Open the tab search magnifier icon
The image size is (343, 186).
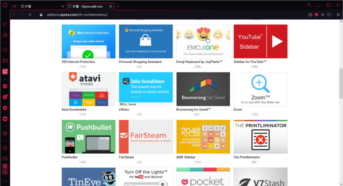(x=309, y=5)
